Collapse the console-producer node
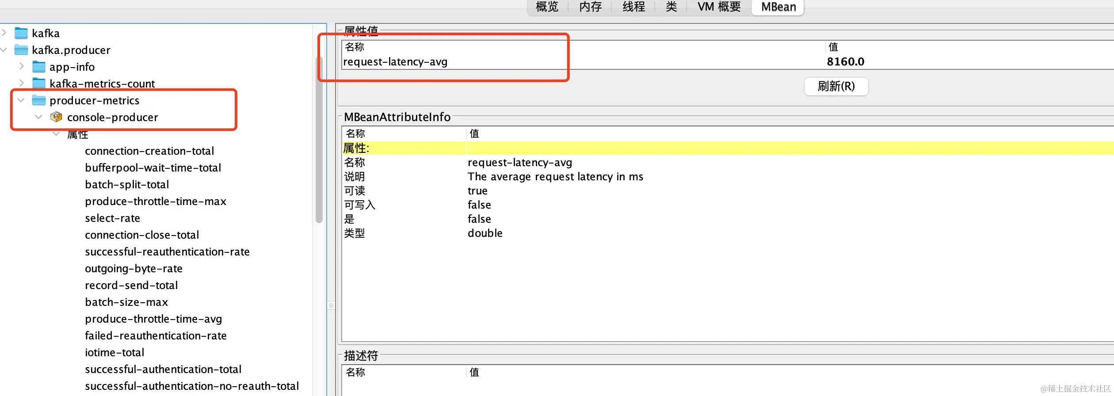This screenshot has width=1114, height=396. point(38,117)
